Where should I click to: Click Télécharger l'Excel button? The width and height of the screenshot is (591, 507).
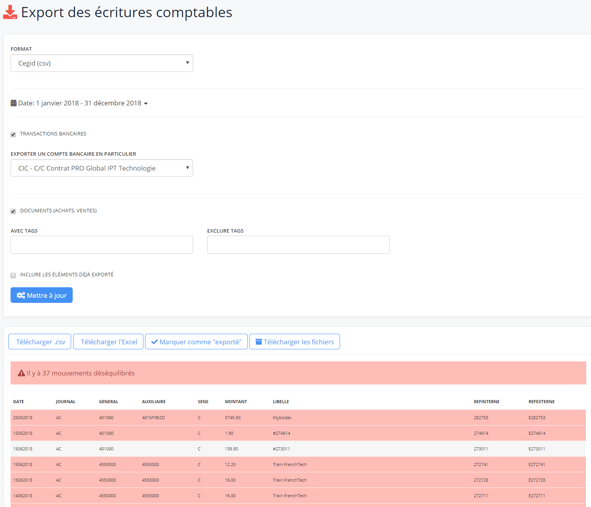(x=108, y=342)
